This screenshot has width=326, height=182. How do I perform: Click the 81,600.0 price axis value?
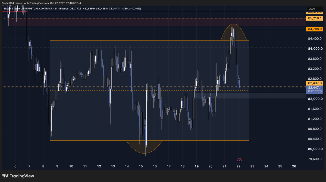point(315,109)
